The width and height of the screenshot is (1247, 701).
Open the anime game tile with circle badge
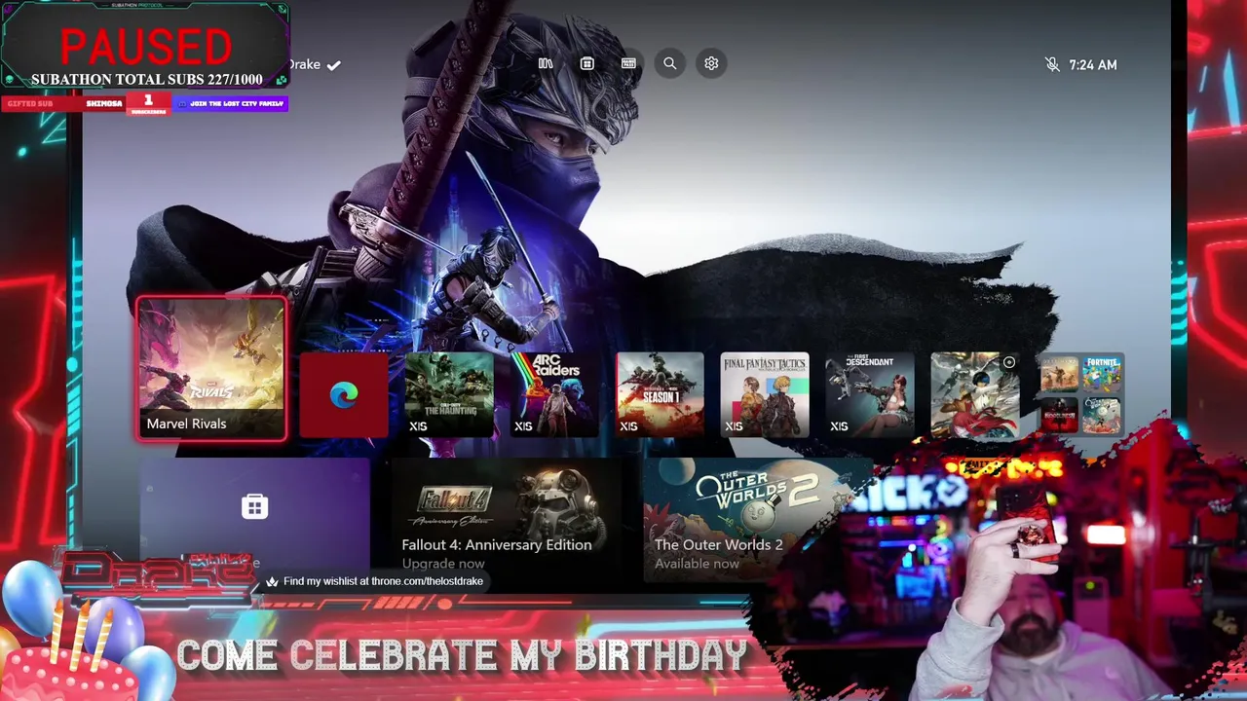click(975, 395)
